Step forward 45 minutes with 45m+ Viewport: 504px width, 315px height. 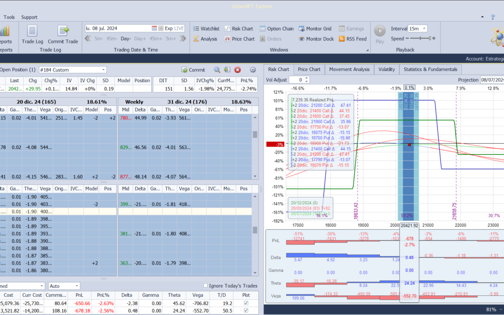(x=155, y=39)
